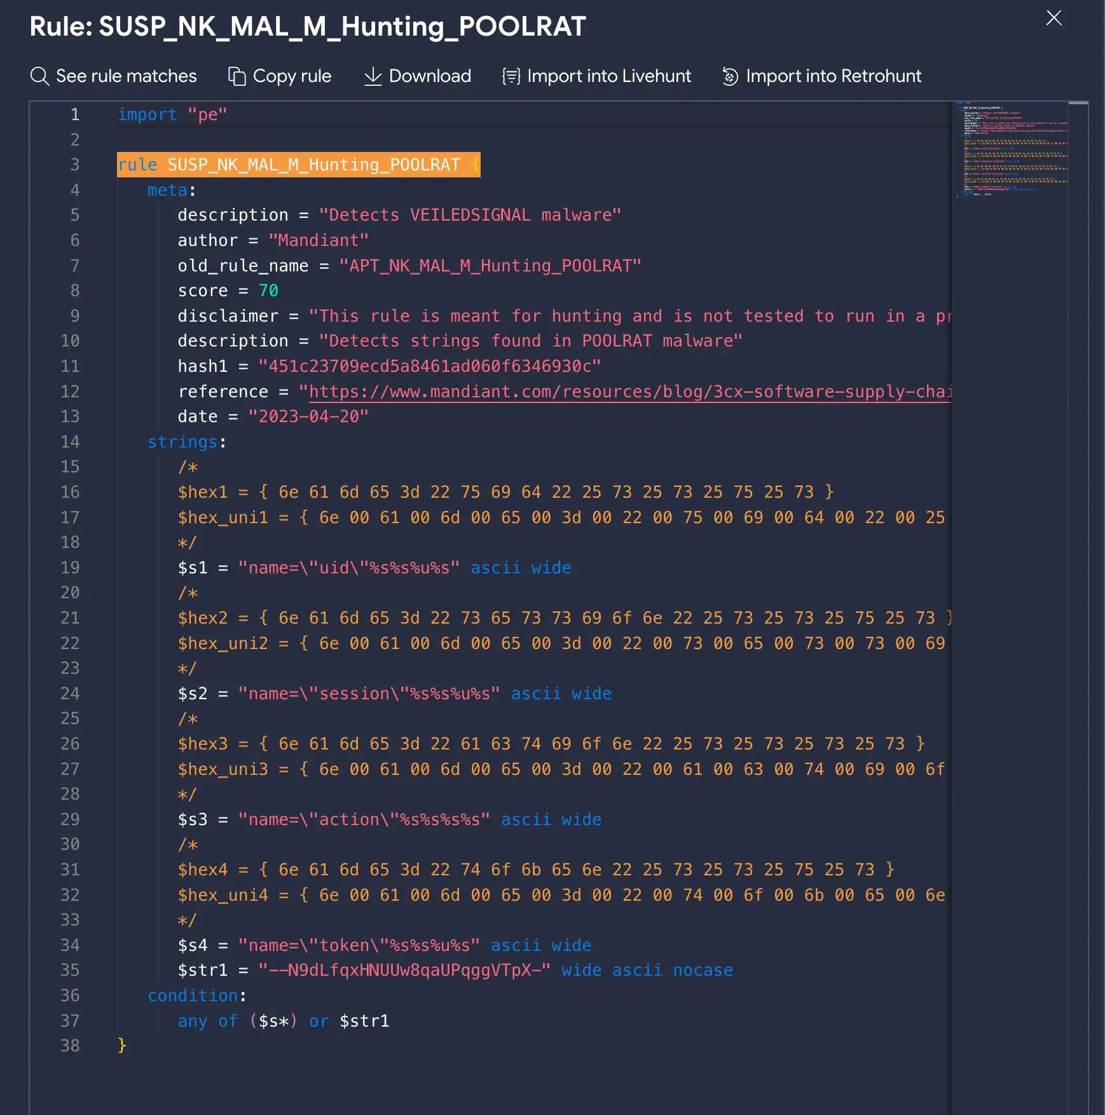
Task: Click the code minimap preview
Action: [1011, 149]
